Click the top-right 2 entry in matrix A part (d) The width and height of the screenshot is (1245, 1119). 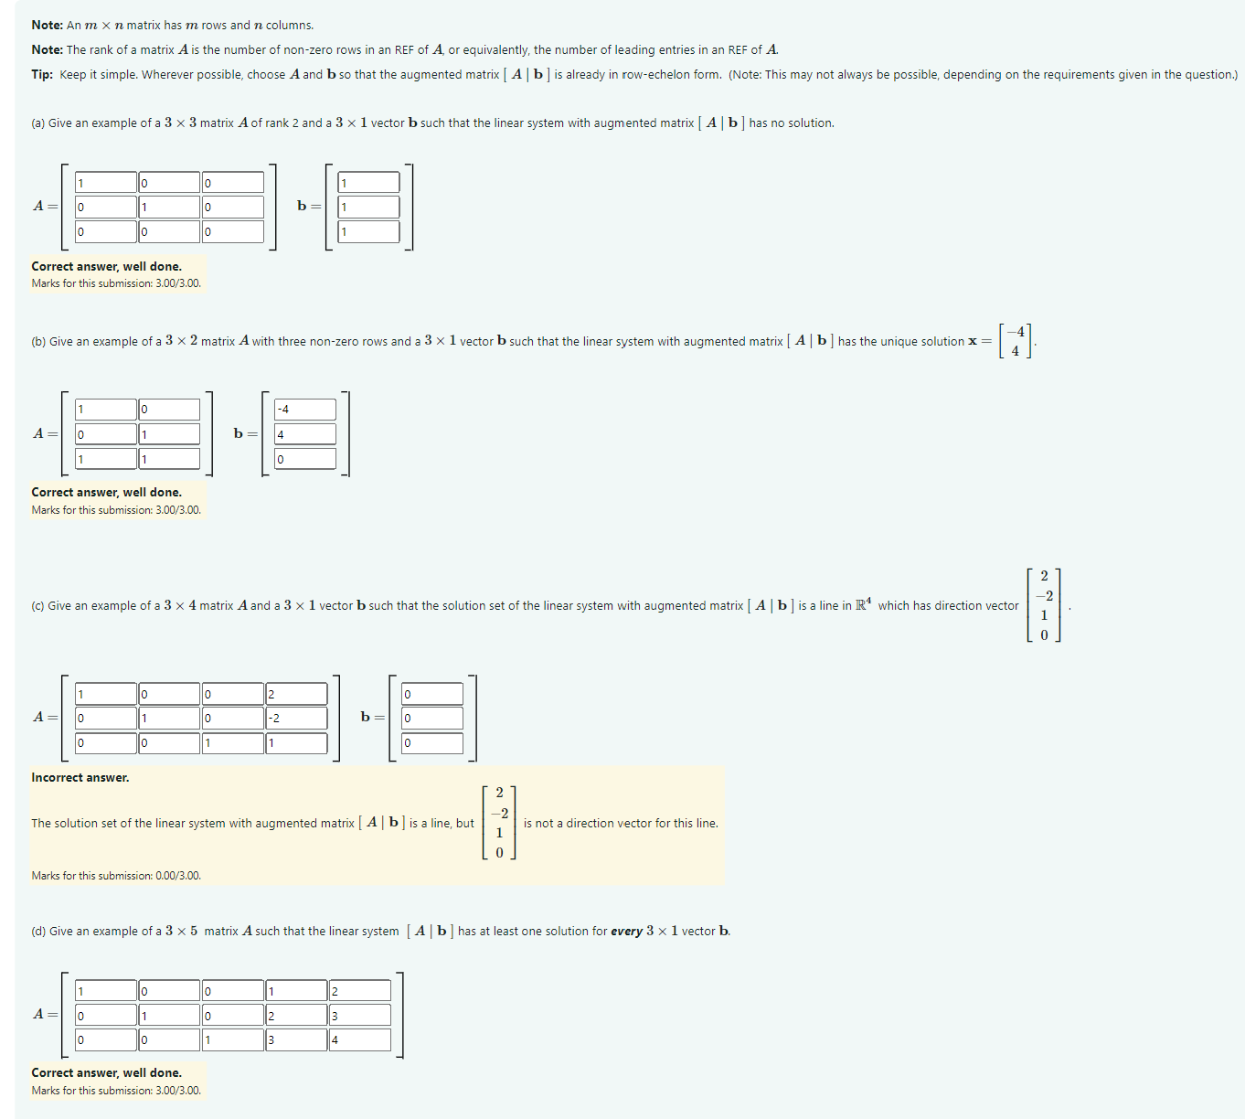(360, 990)
